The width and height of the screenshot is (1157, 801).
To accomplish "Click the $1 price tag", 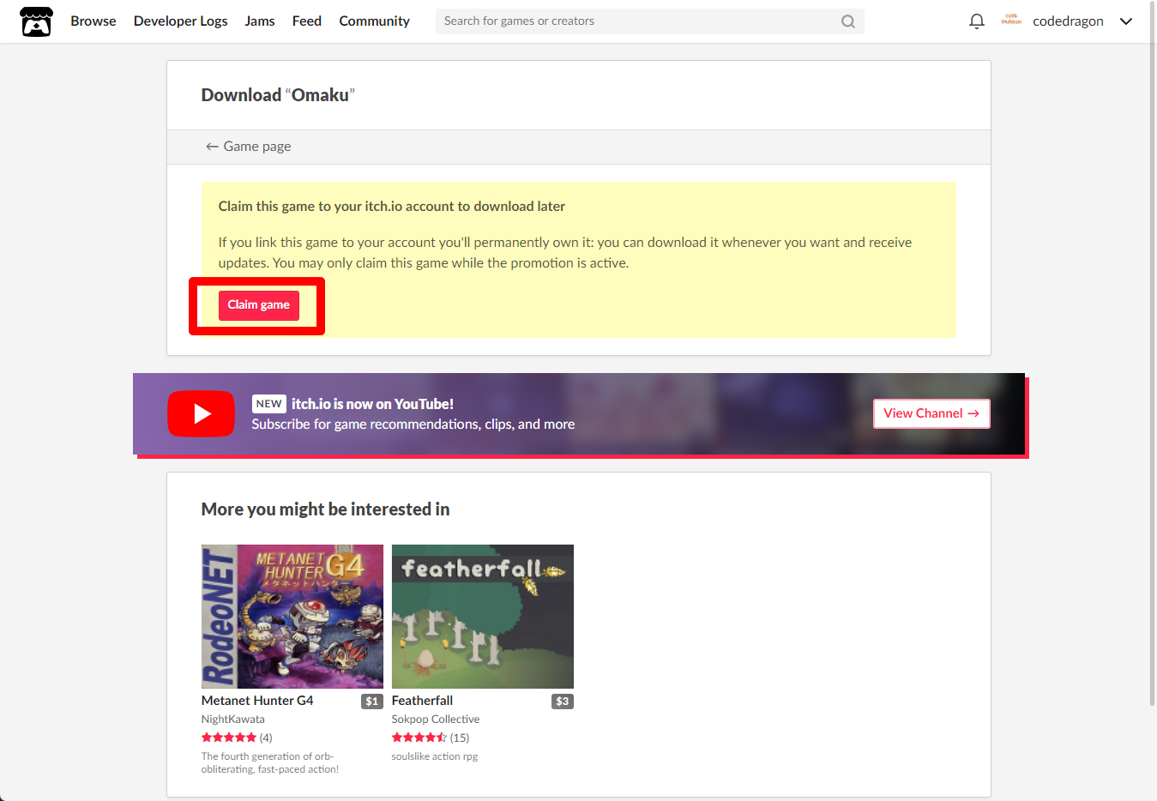I will [371, 702].
